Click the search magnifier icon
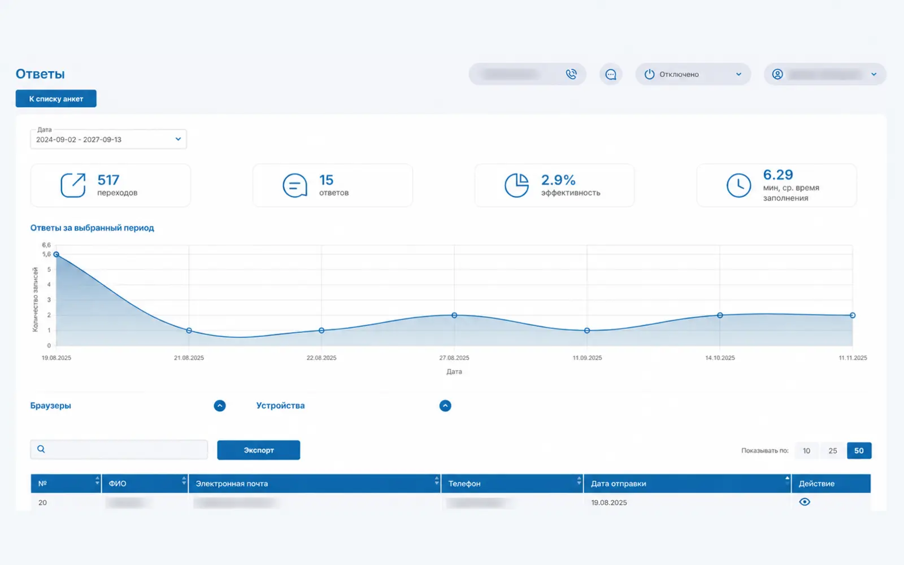 41,449
